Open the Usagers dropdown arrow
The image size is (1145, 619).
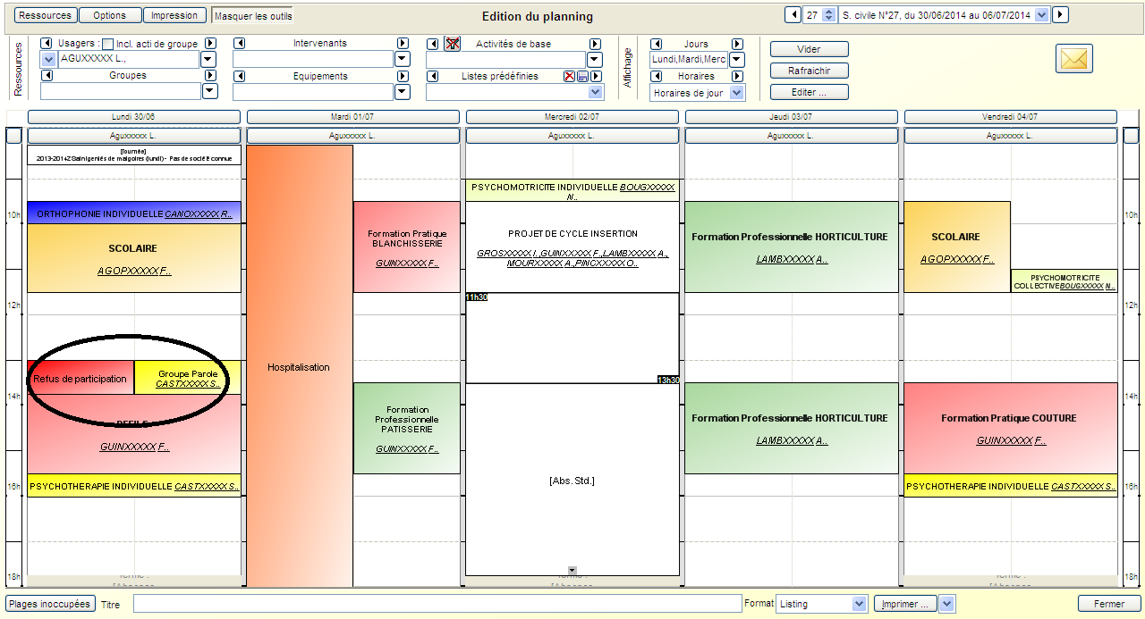(x=208, y=59)
